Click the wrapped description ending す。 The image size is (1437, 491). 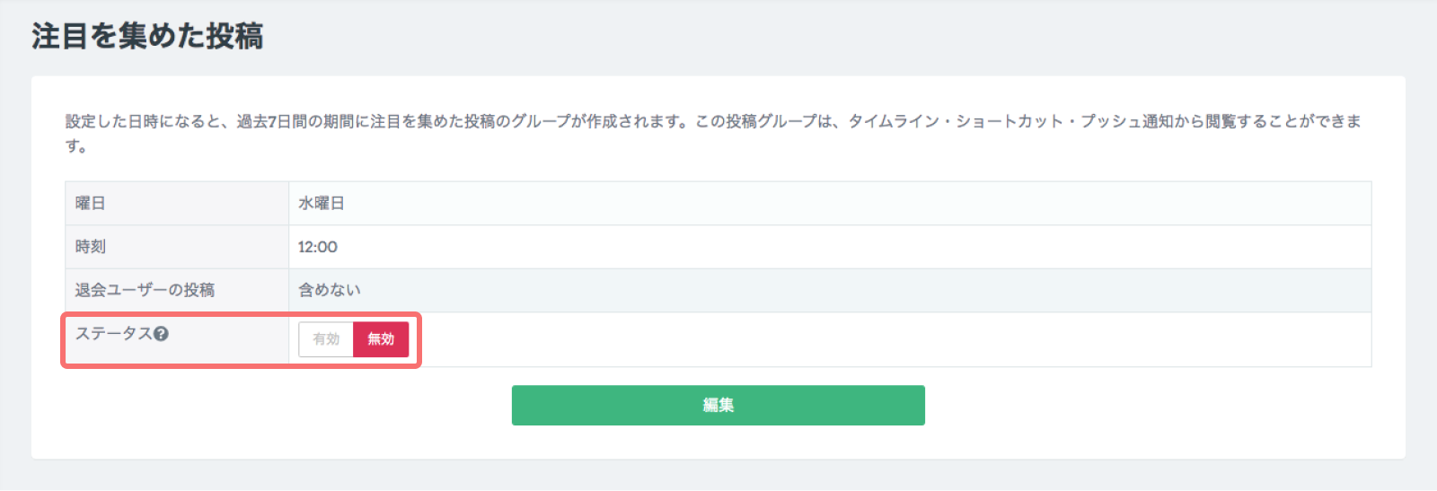click(x=76, y=145)
